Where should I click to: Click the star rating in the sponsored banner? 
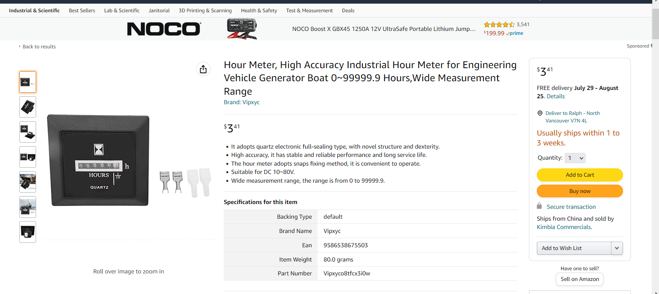coord(499,25)
